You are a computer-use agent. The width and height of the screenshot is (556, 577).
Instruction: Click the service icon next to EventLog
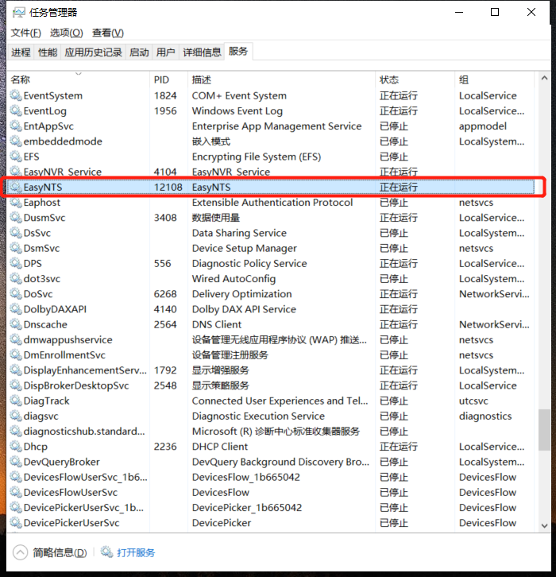[x=16, y=110]
